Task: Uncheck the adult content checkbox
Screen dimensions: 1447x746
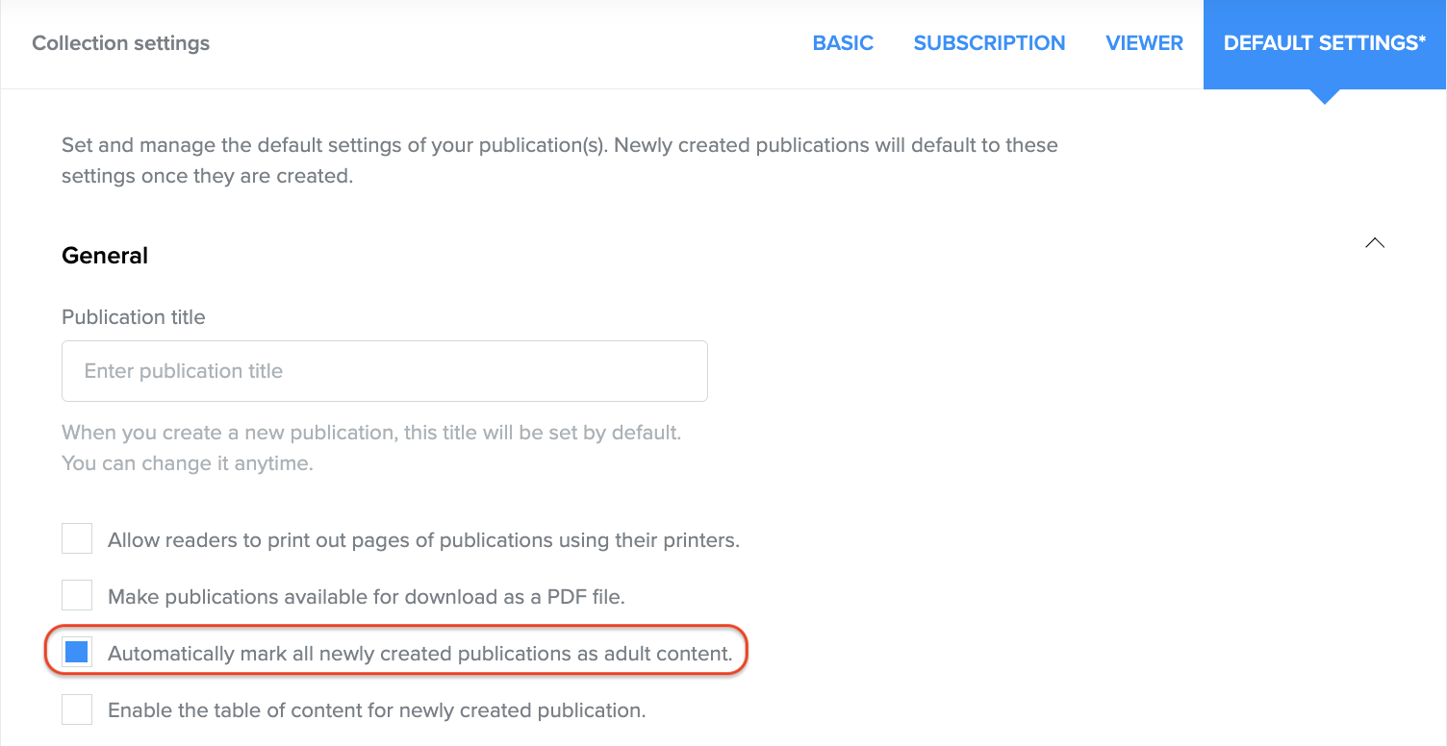Action: click(x=77, y=653)
